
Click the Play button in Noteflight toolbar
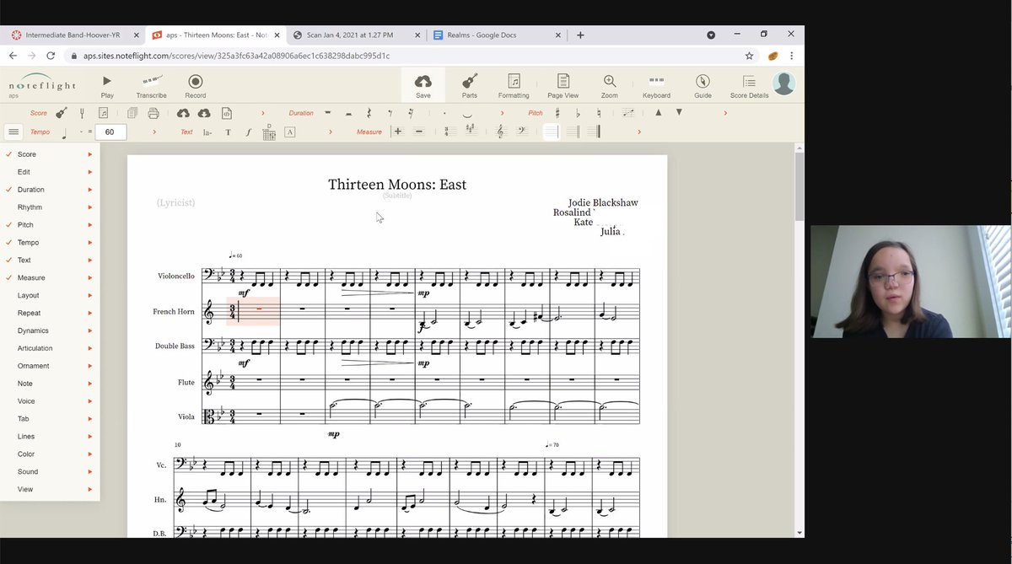tap(107, 85)
